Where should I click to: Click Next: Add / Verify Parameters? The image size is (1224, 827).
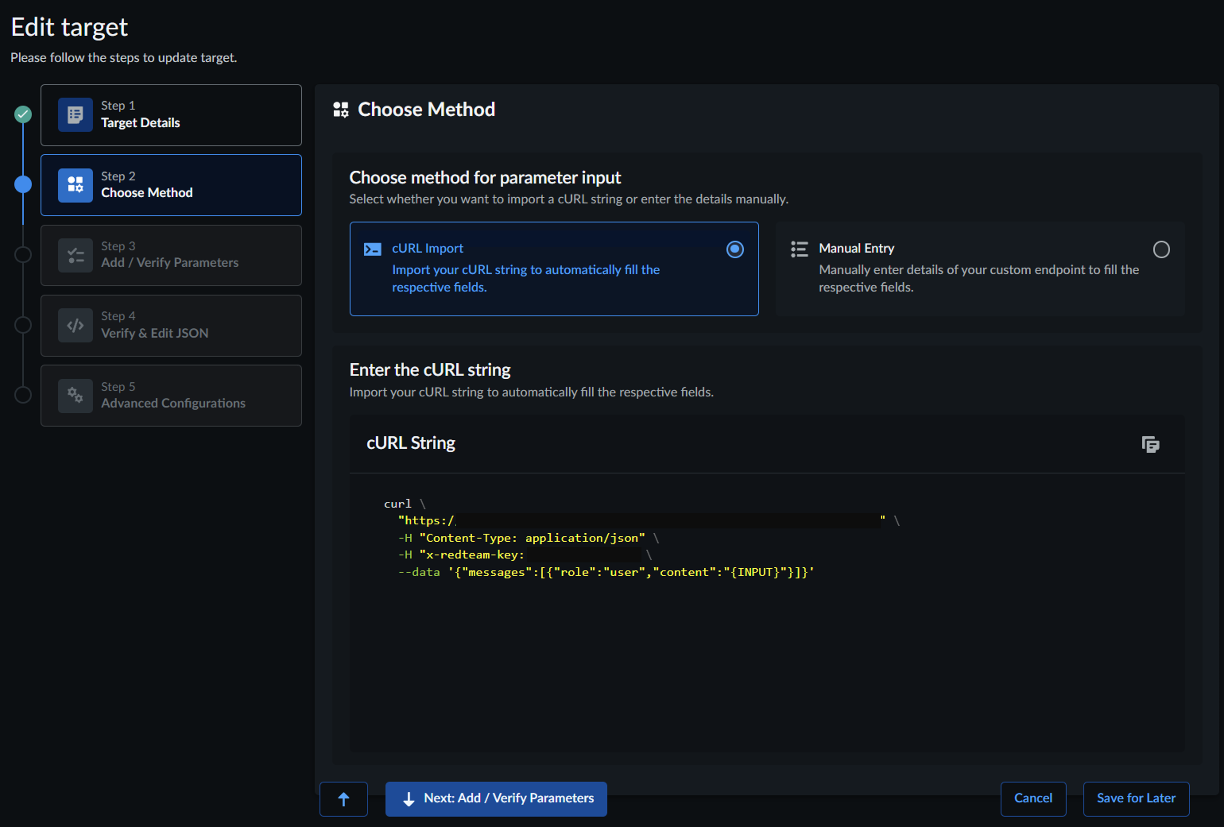point(495,799)
